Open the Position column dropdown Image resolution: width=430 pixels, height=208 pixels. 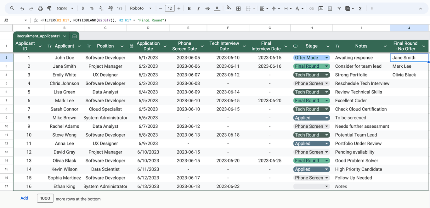click(122, 46)
